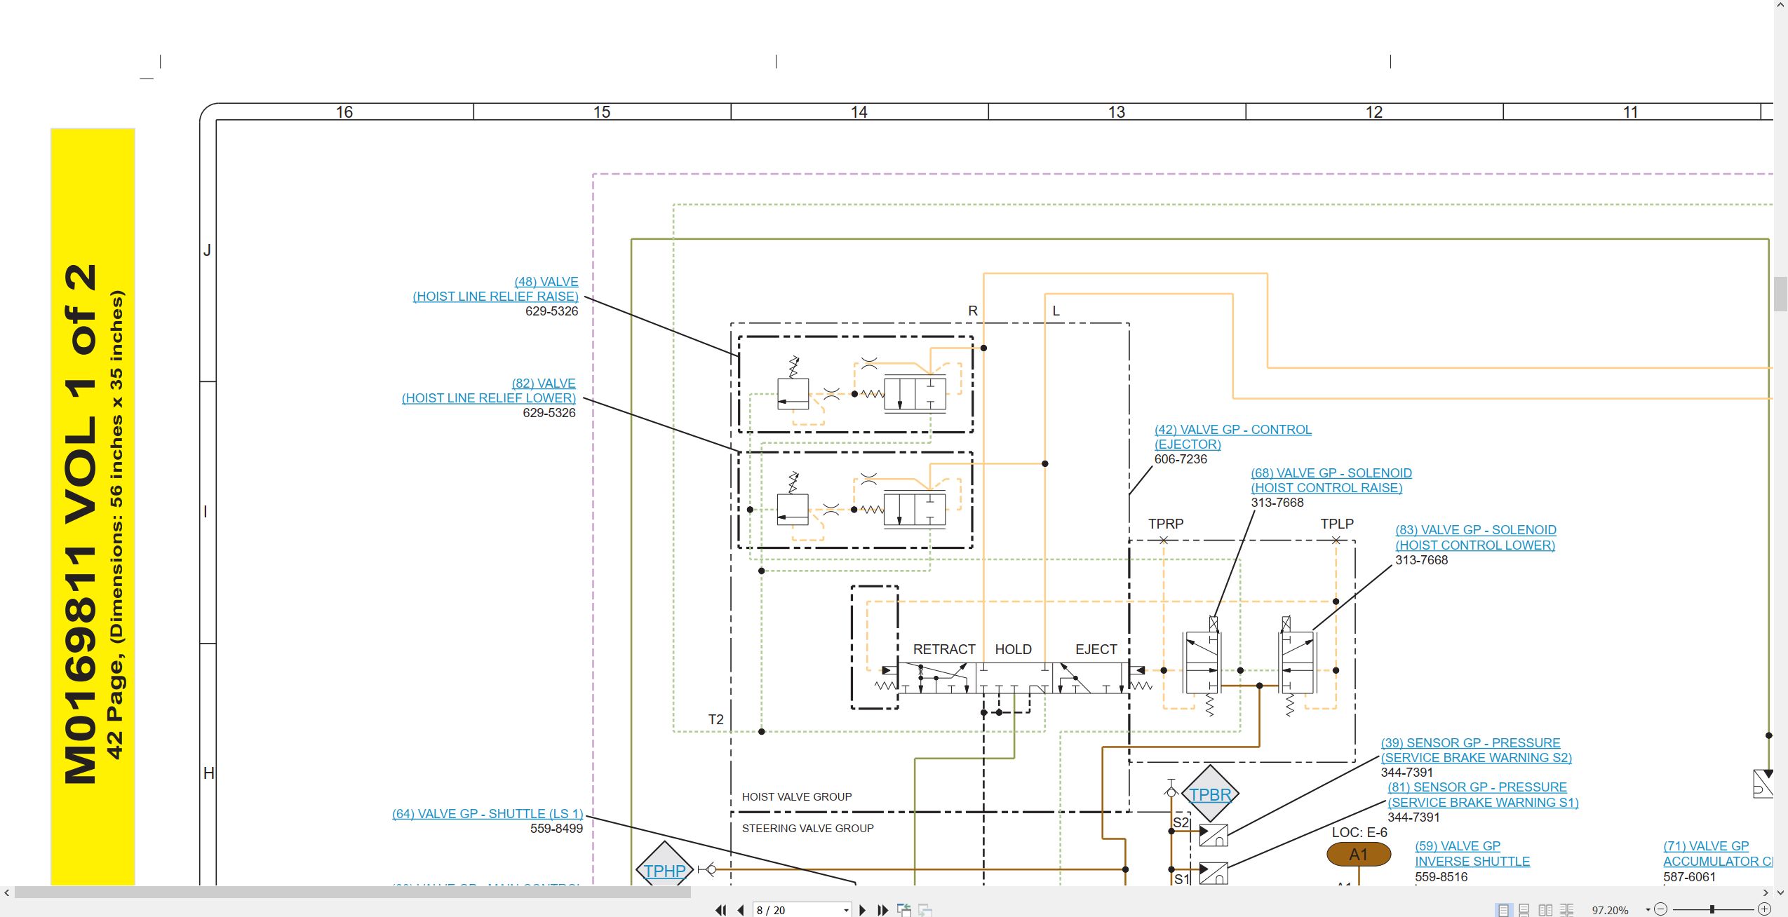Open the zoom level dropdown arrow
Screen dimensions: 1788x917
pos(1648,910)
